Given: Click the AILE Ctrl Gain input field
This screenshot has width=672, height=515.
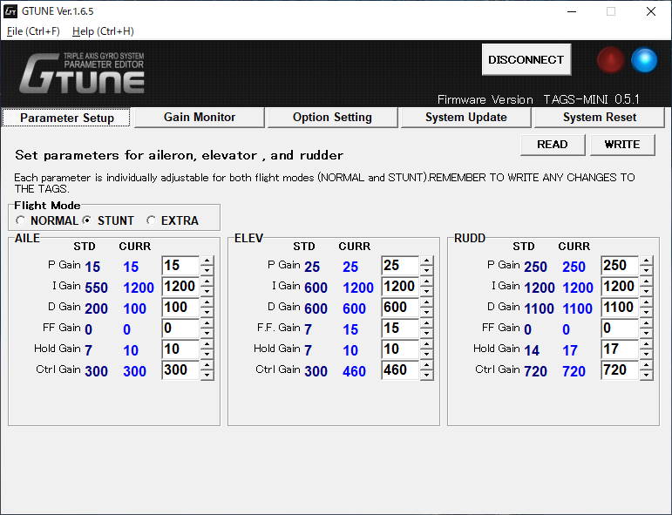Looking at the screenshot, I should coord(181,370).
